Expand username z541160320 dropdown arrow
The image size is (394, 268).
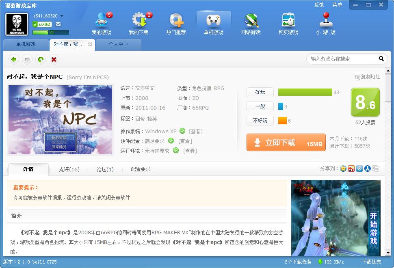[x=62, y=16]
